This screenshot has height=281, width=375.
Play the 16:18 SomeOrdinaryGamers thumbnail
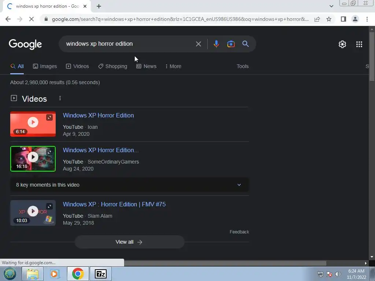click(x=33, y=159)
